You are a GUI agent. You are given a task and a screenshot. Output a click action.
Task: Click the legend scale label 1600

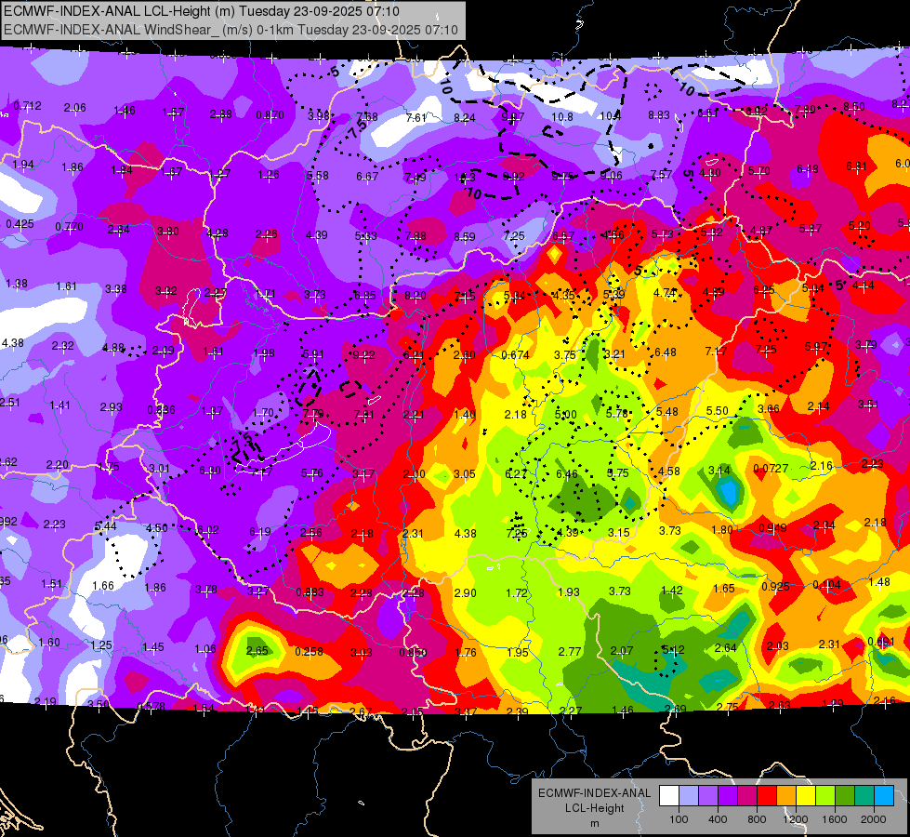(834, 819)
